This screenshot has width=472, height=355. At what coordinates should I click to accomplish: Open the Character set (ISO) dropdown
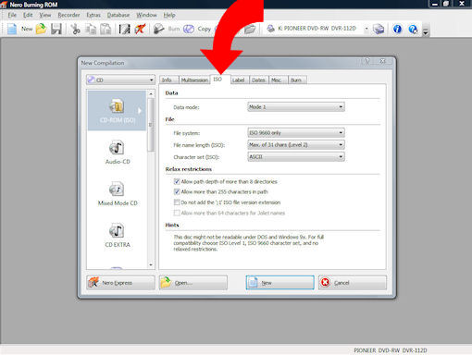296,157
